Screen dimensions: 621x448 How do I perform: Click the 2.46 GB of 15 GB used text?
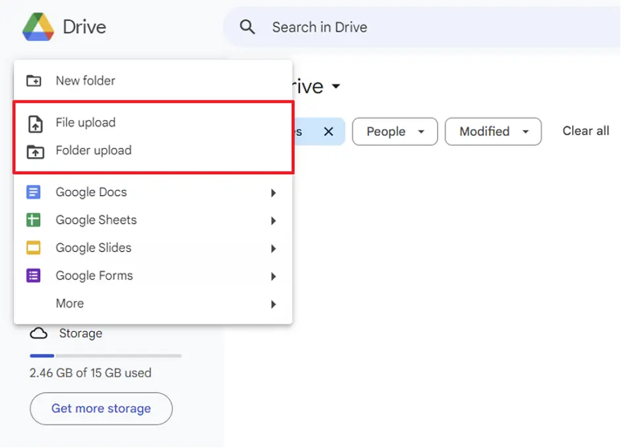(90, 373)
